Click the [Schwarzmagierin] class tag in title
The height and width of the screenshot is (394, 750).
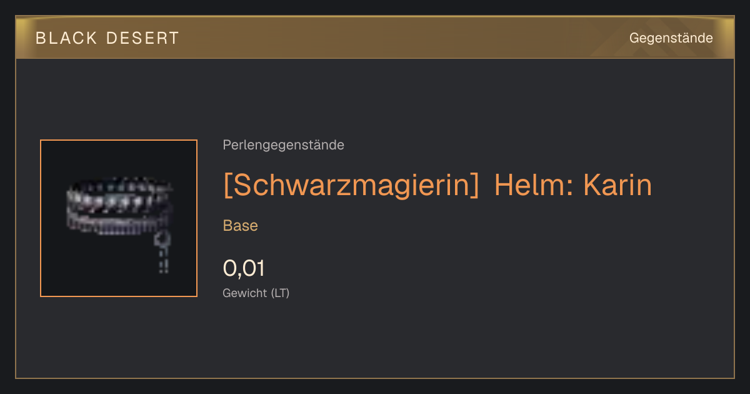pos(351,185)
